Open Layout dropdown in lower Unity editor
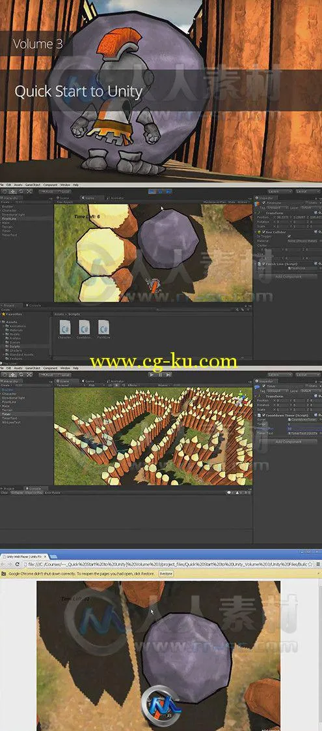Image resolution: width=322 pixels, height=731 pixels. point(308,374)
